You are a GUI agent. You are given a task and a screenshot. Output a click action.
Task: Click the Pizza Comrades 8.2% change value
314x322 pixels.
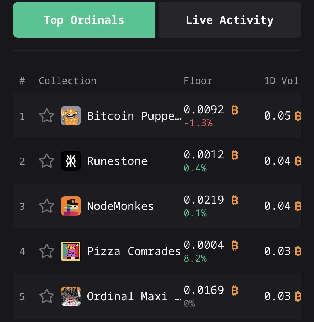pyautogui.click(x=195, y=258)
